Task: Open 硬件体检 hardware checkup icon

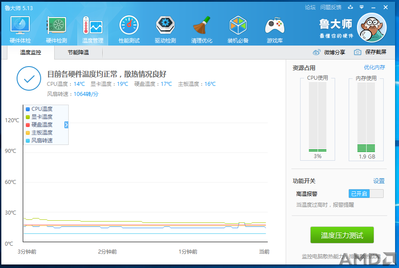Action: (x=20, y=25)
